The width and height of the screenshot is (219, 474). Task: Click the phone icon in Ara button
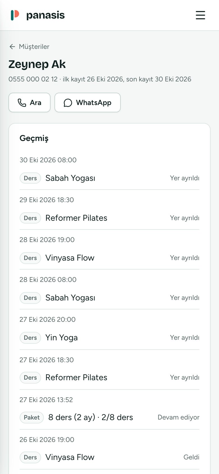(x=22, y=102)
